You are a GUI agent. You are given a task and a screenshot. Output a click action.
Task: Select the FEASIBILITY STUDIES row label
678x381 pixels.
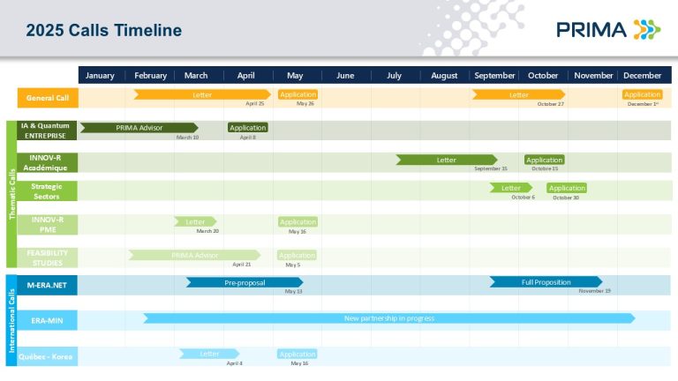(48, 258)
